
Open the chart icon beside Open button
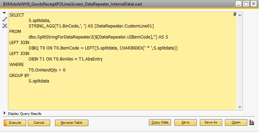tap(251, 122)
